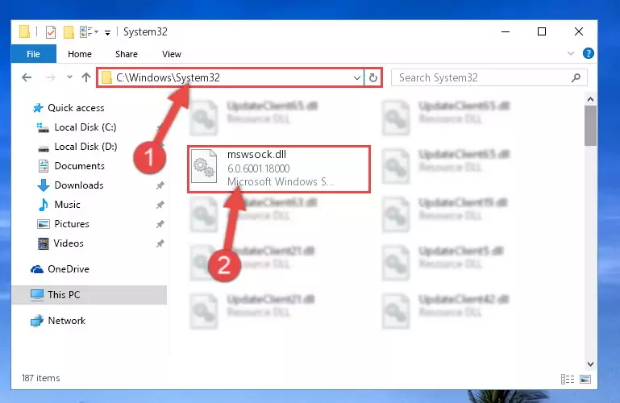Minimize the System32 window
This screenshot has width=620, height=403.
pos(506,31)
